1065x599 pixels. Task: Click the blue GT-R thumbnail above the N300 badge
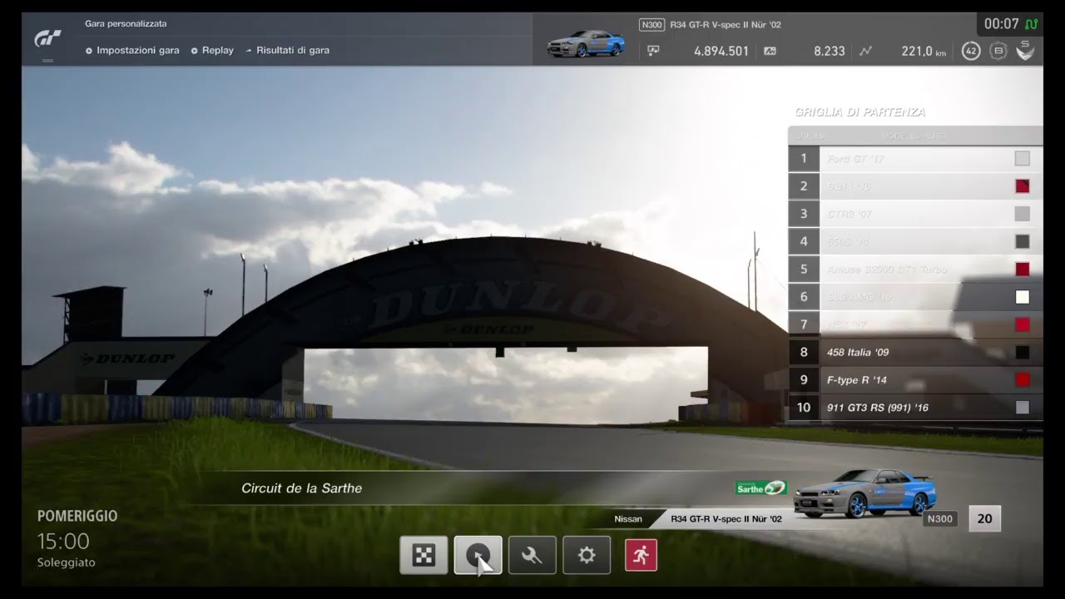pos(864,493)
